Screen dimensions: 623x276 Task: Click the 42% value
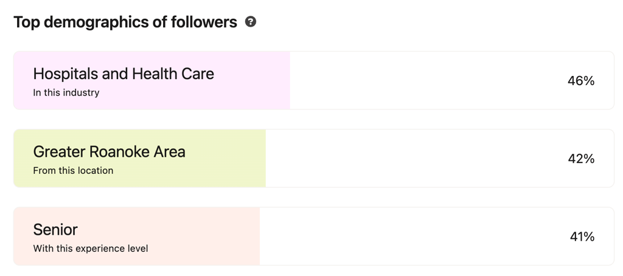(x=580, y=159)
